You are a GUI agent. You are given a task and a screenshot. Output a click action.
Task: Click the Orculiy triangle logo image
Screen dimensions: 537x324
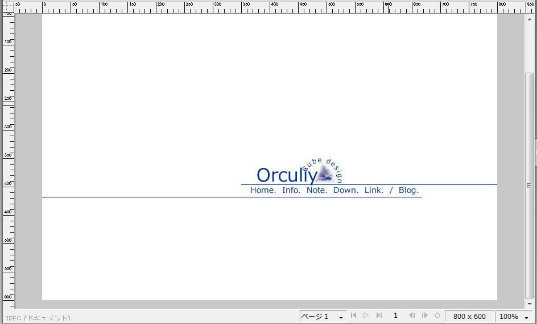click(x=325, y=174)
